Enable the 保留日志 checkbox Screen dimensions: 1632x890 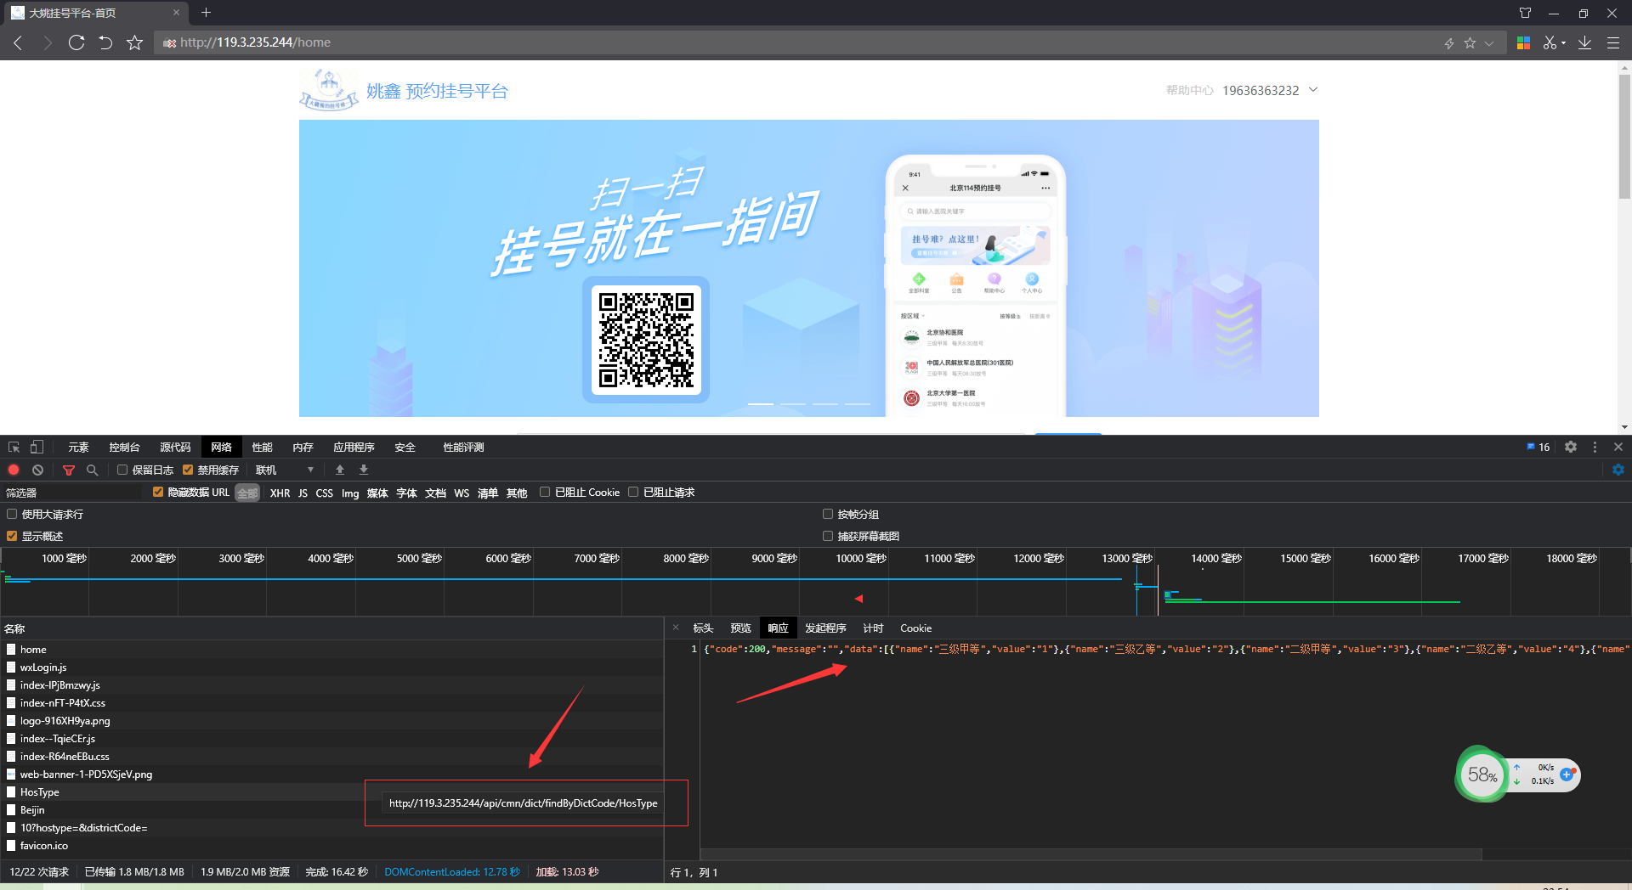coord(122,470)
